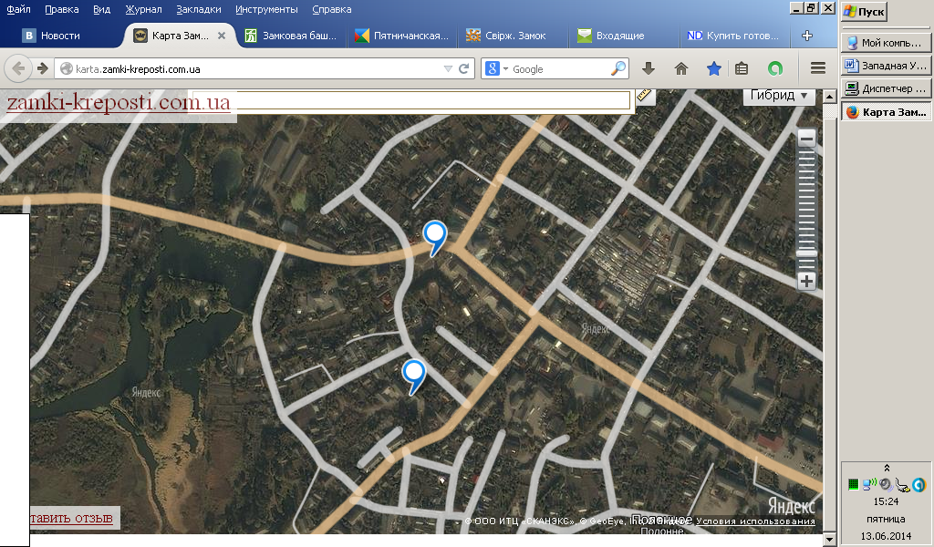This screenshot has width=934, height=547.
Task: Show the bookmarks list icon
Action: click(x=742, y=69)
